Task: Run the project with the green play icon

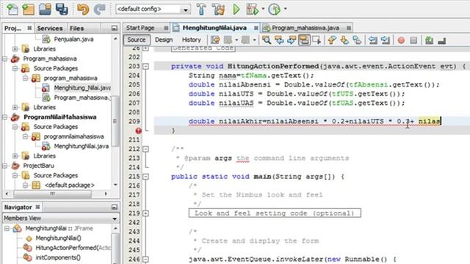Action: point(236,10)
